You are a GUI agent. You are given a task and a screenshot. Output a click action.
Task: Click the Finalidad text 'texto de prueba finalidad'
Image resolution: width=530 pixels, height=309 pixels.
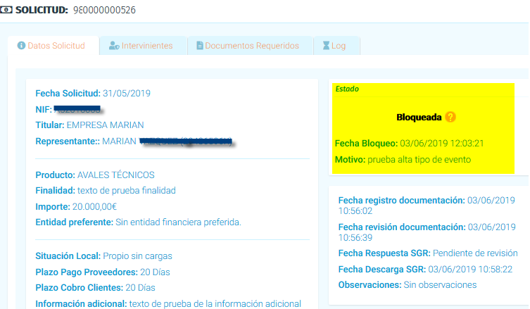(x=127, y=191)
